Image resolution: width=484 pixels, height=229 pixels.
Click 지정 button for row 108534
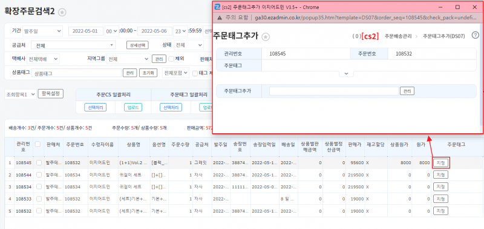(440, 187)
